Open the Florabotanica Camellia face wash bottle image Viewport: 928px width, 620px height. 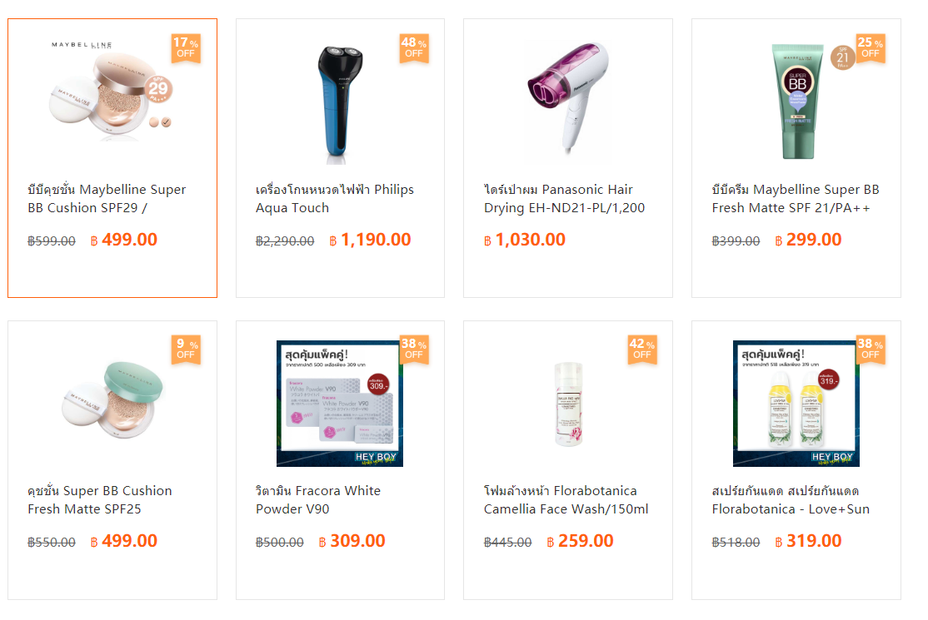(x=568, y=403)
